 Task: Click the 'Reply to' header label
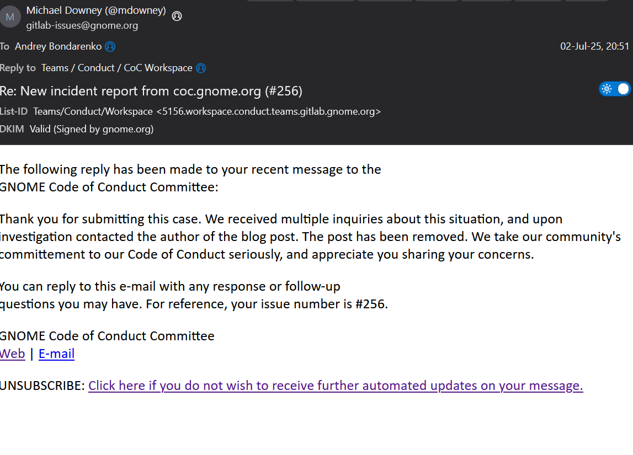[18, 68]
